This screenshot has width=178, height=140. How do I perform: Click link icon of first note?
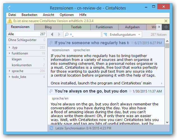[x=51, y=43]
